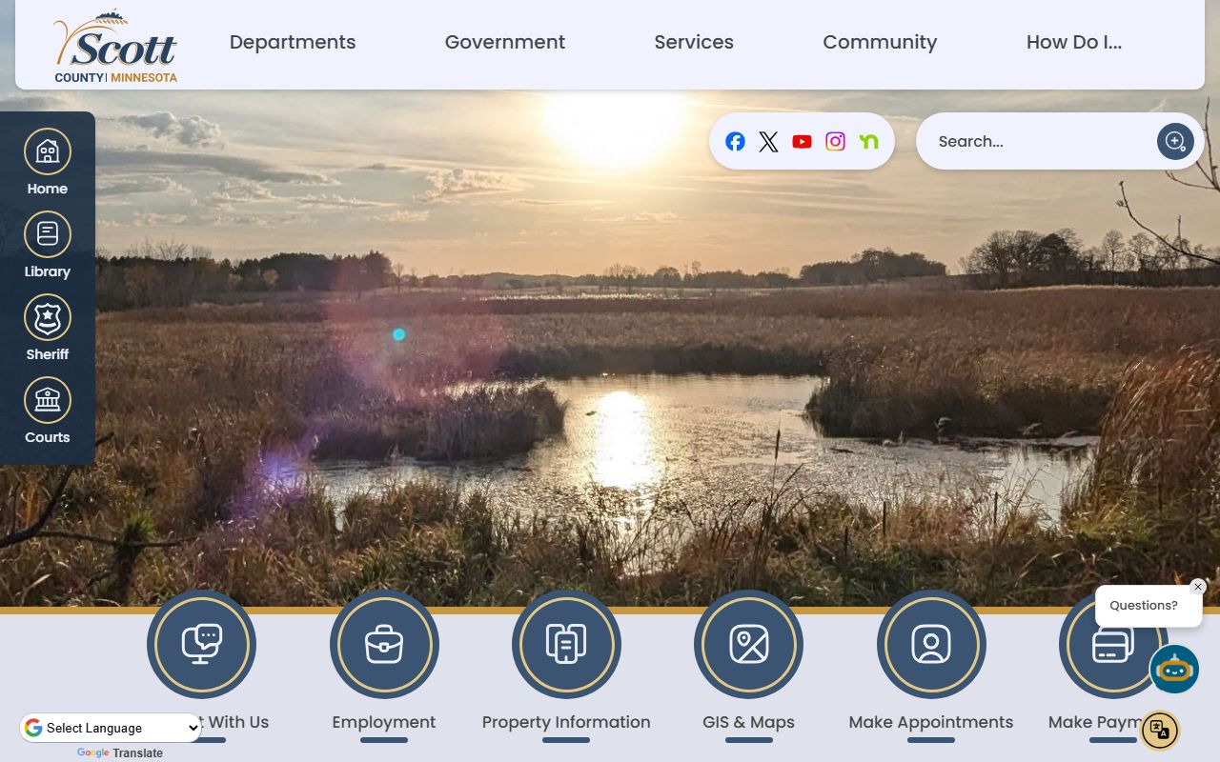Open the GIS & Maps icon
The image size is (1220, 762).
[x=748, y=645]
